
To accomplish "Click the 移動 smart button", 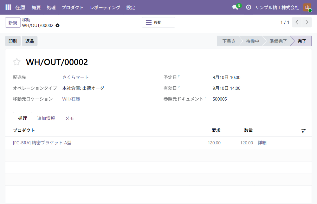I will (158, 22).
